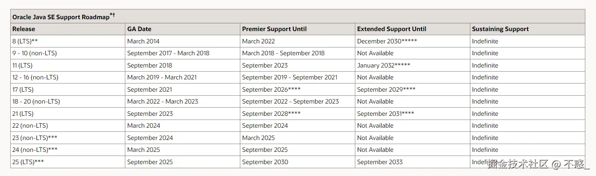Select the "25 (LTS)***" release cell
596x176 pixels.
28,162
